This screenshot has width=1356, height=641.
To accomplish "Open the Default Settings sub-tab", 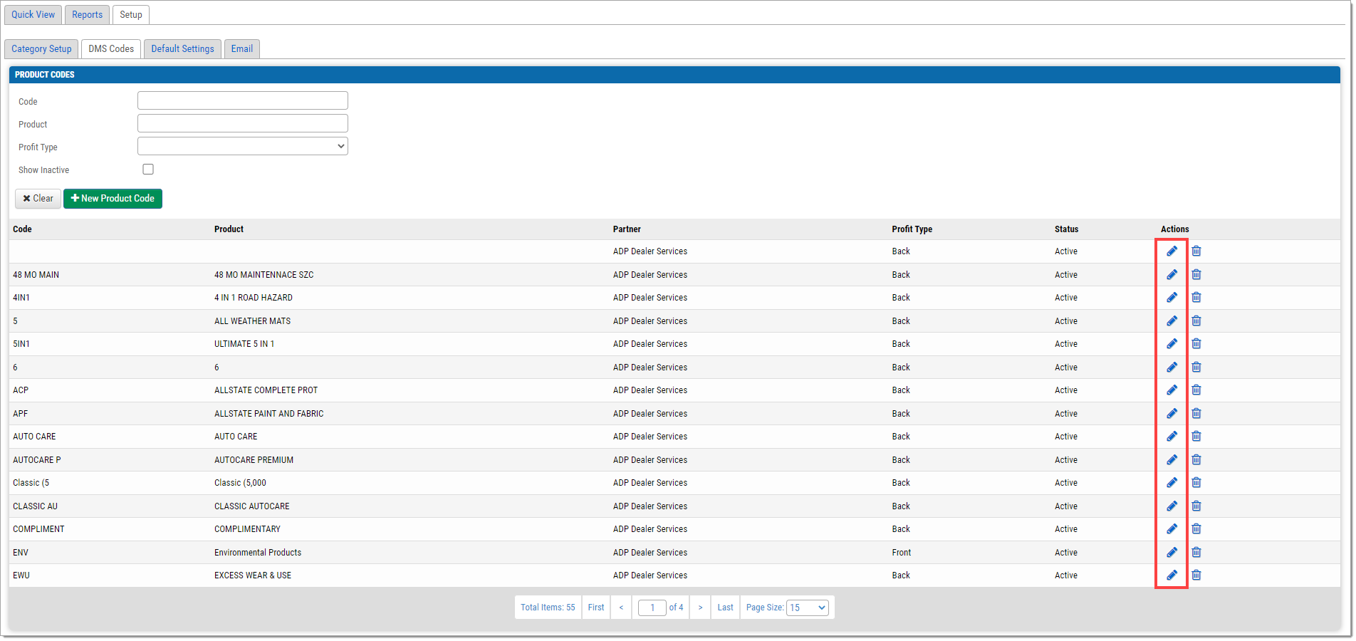I will pos(182,48).
